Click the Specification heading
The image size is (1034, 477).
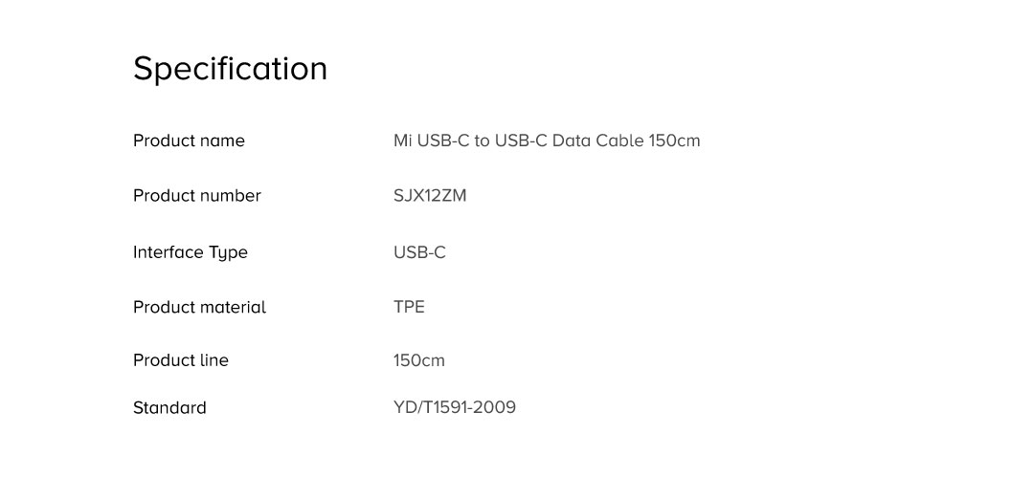pos(230,69)
